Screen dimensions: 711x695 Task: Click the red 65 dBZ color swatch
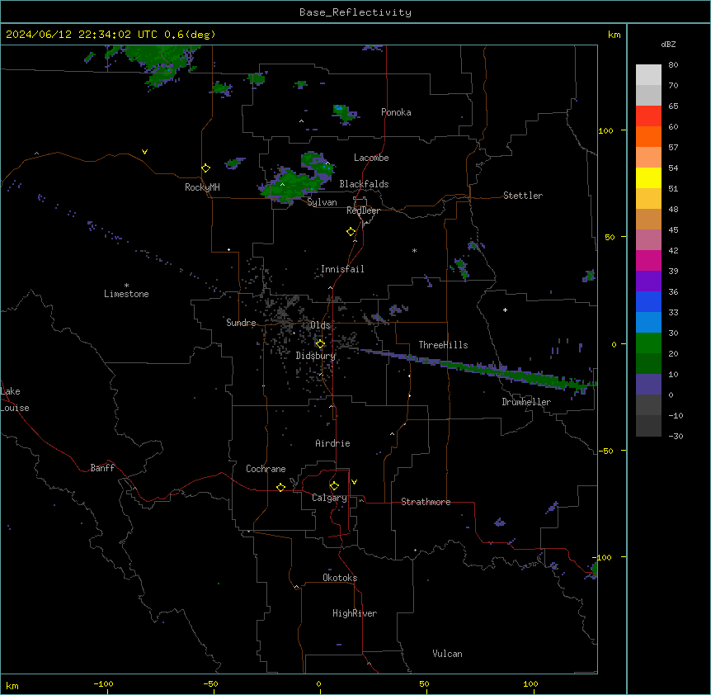[648, 116]
